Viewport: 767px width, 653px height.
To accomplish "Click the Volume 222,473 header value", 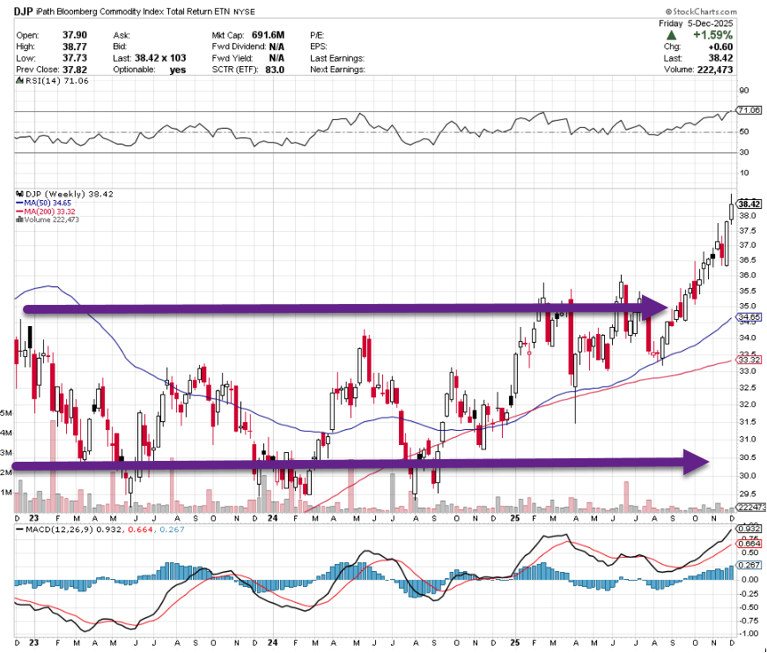I will 715,70.
